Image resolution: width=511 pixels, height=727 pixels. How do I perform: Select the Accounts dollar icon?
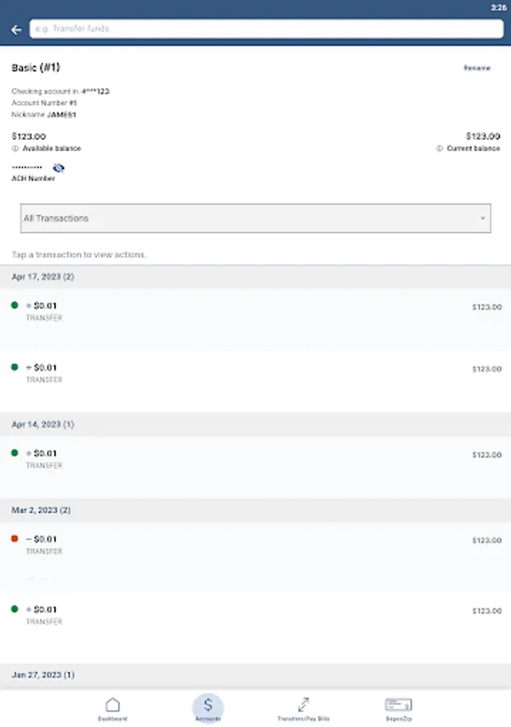(208, 705)
